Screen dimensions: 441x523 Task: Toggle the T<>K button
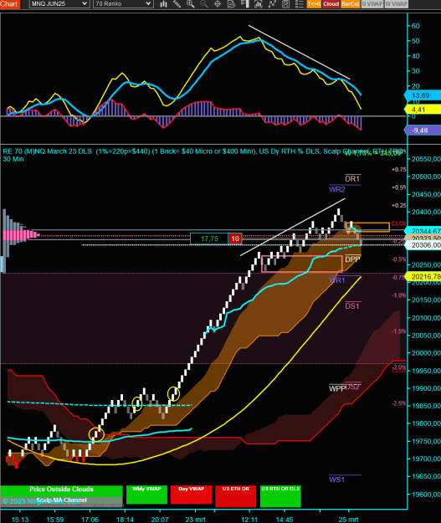click(x=314, y=3)
